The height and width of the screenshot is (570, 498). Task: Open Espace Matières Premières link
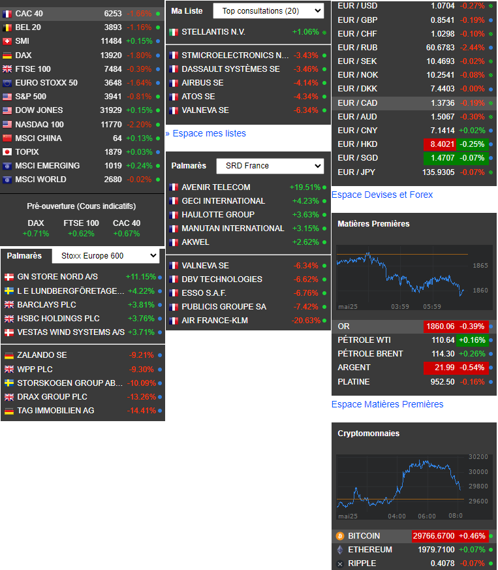387,404
